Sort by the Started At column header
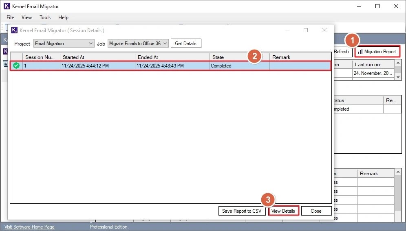Image resolution: width=406 pixels, height=231 pixels. (x=97, y=57)
